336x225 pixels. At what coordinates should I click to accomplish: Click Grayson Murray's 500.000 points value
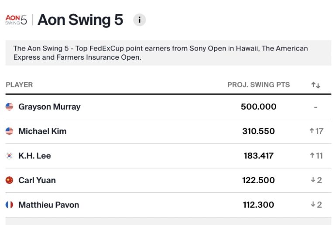[258, 107]
